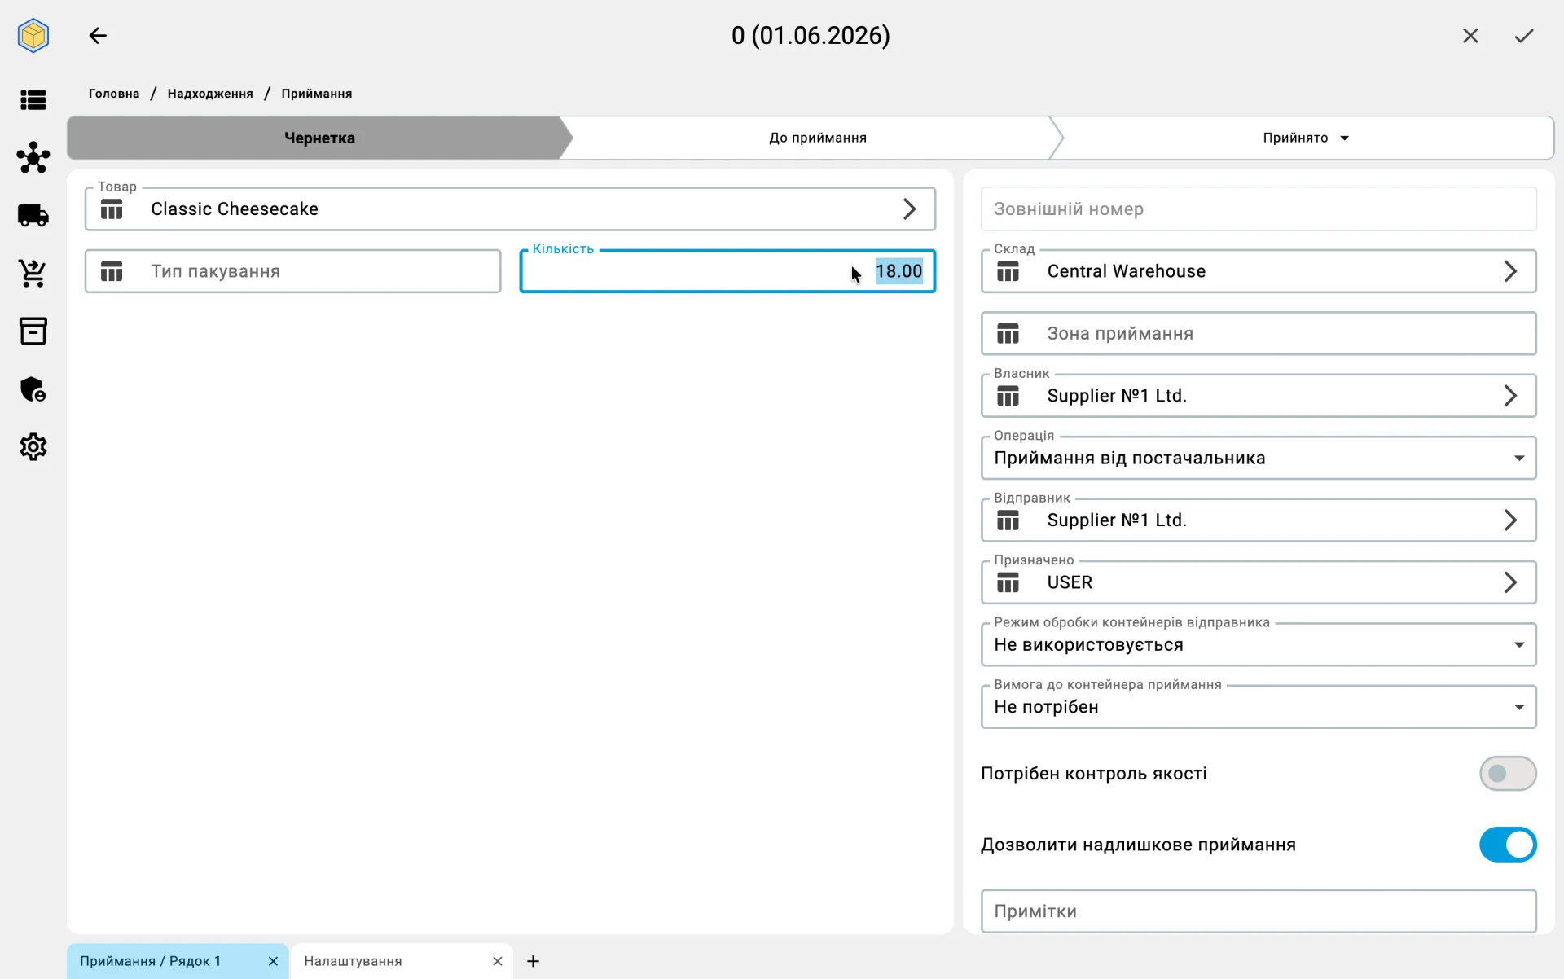
Task: Go to Головна breadcrumb
Action: tap(114, 94)
